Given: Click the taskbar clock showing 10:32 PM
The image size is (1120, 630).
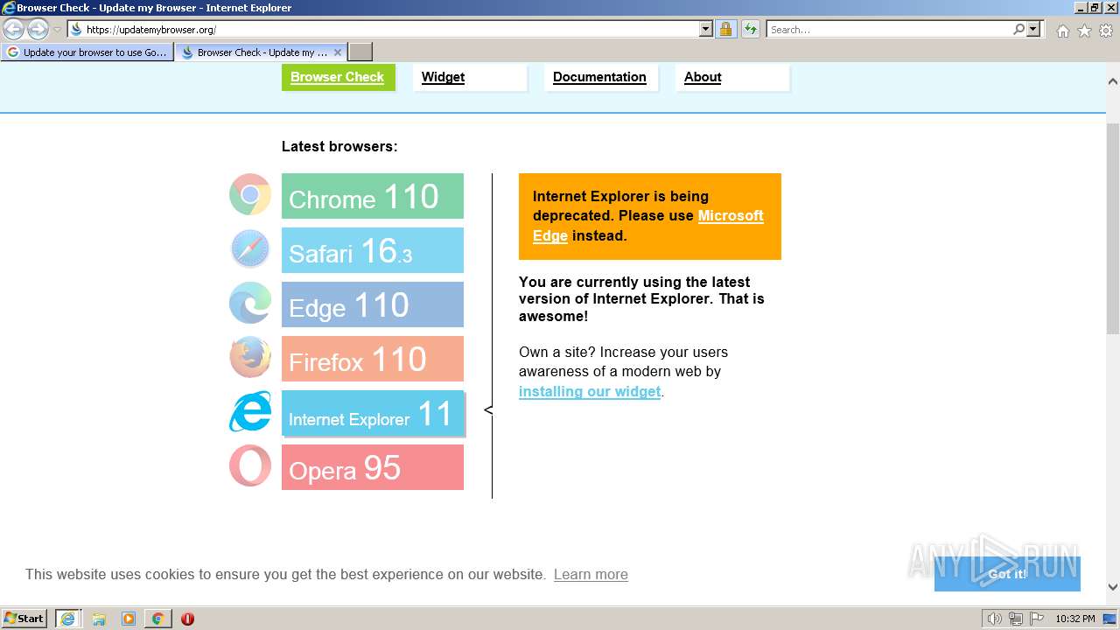Looking at the screenshot, I should [x=1074, y=619].
